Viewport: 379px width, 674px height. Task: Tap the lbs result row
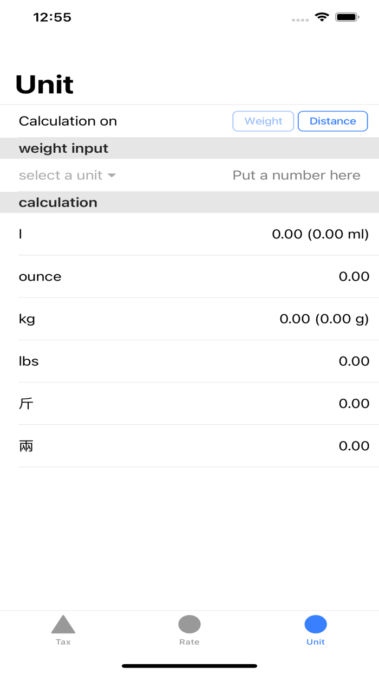(x=190, y=361)
